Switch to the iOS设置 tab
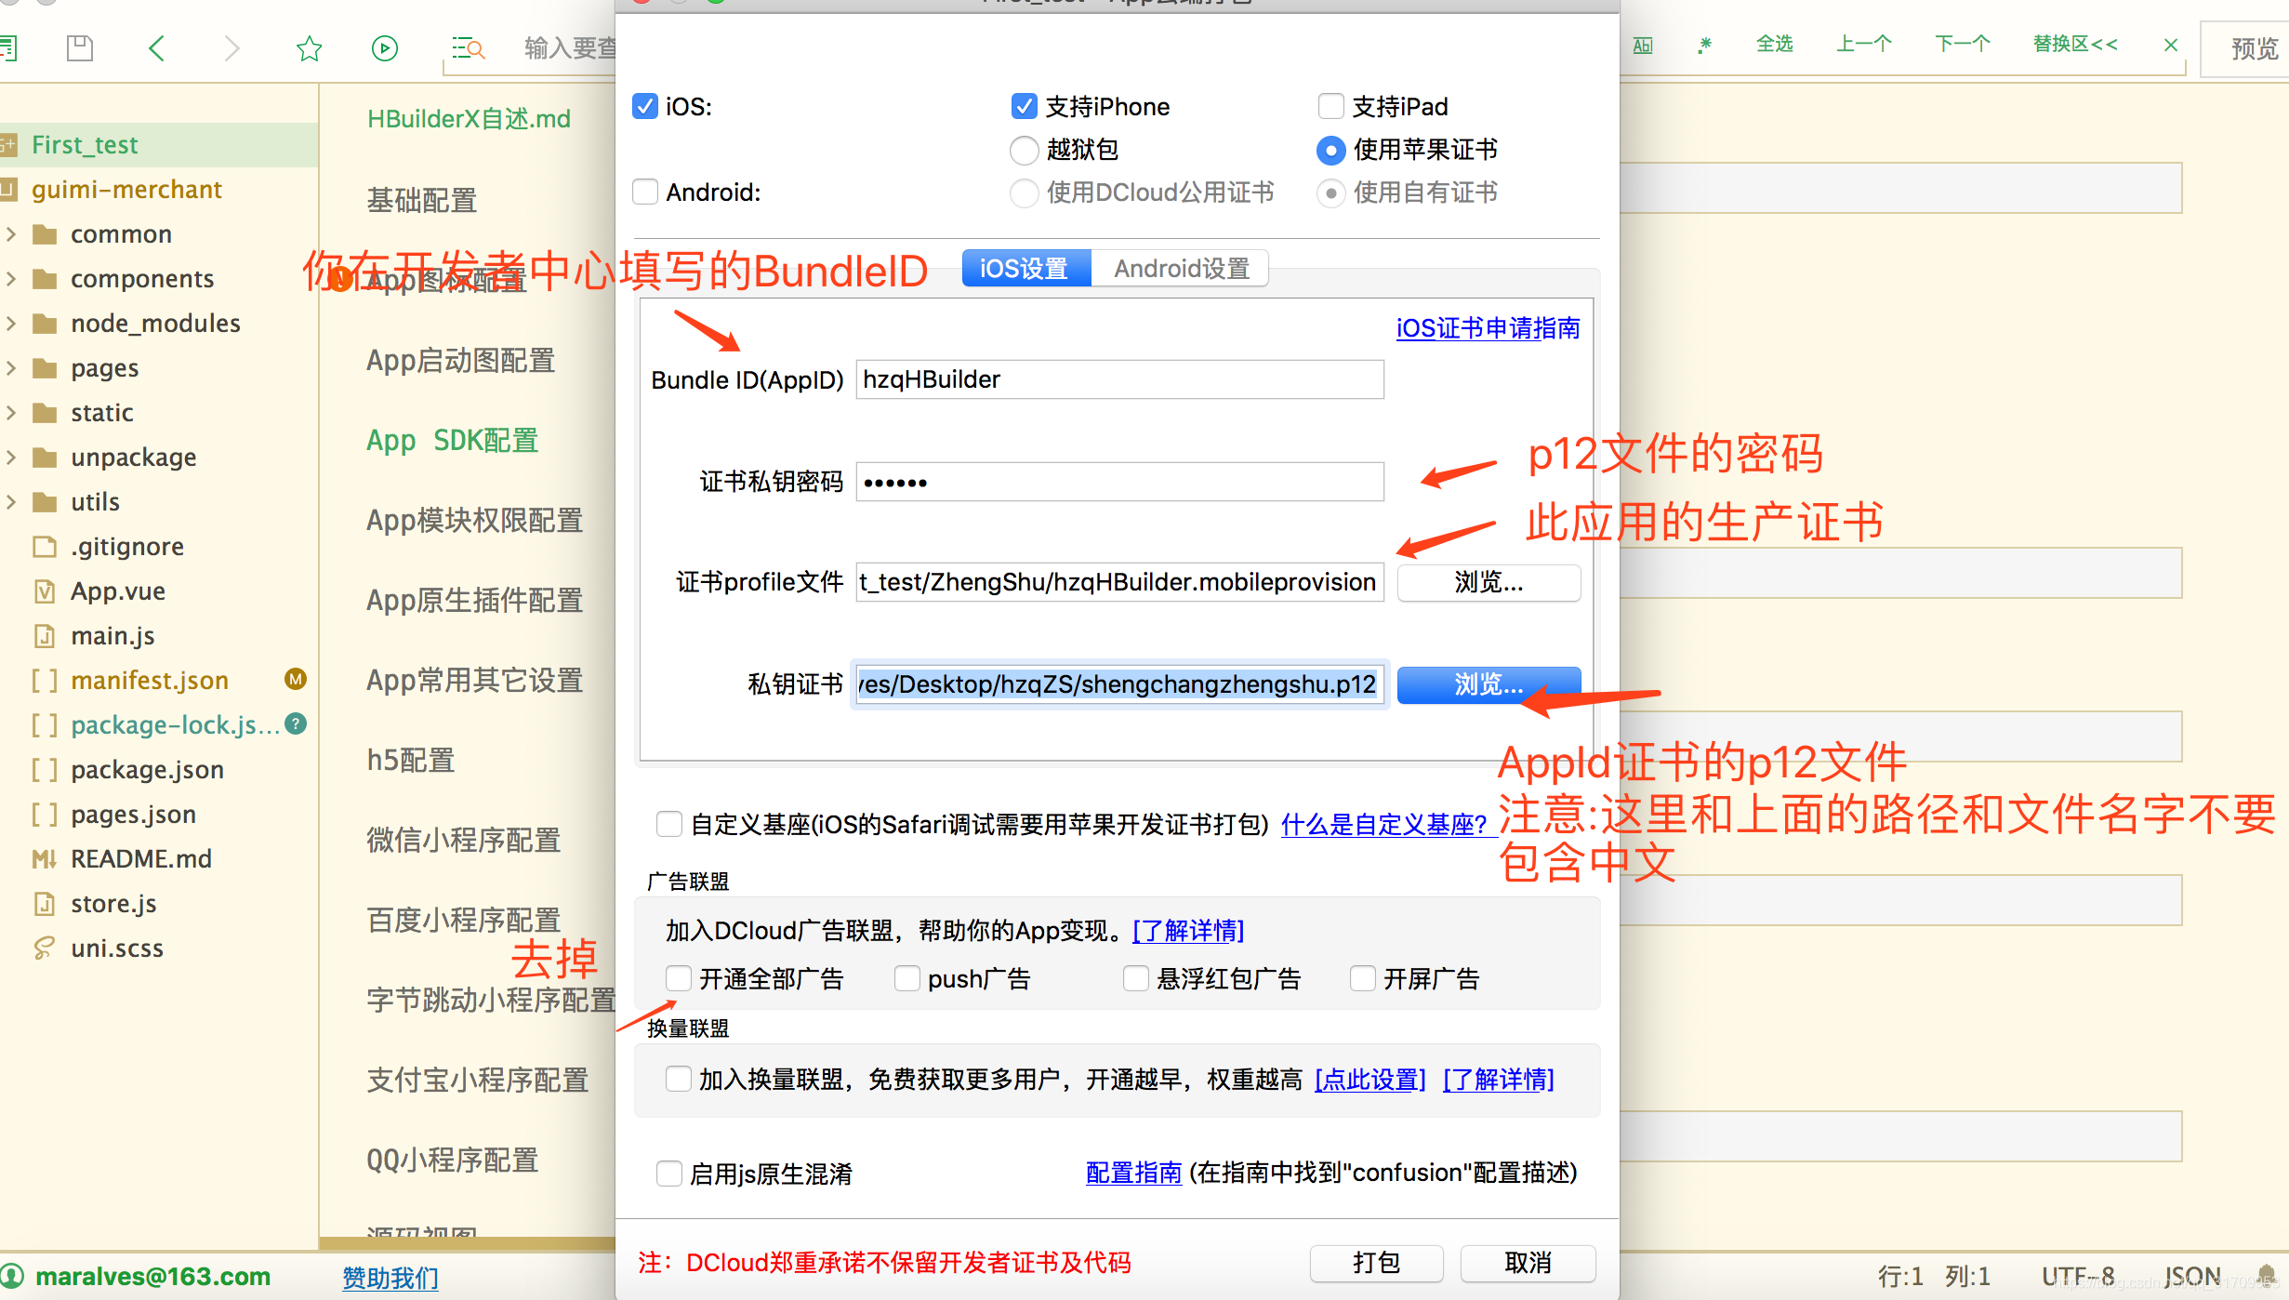 pos(1025,269)
